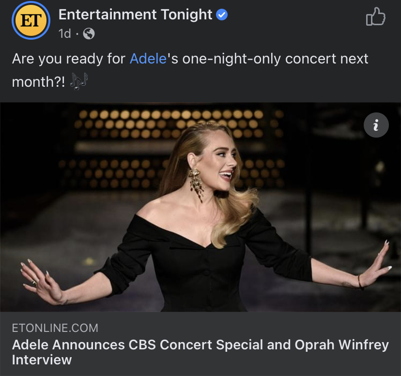
Task: Click the yellow ET logo circle
Action: click(x=31, y=21)
